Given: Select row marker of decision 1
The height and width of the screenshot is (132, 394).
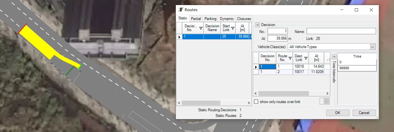Looking at the screenshot, I should (179, 37).
